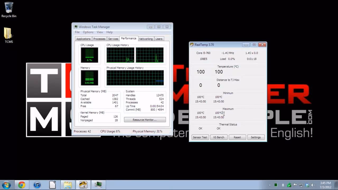This screenshot has height=190, width=338.
Task: Switch to the Services tab
Action: point(113,39)
